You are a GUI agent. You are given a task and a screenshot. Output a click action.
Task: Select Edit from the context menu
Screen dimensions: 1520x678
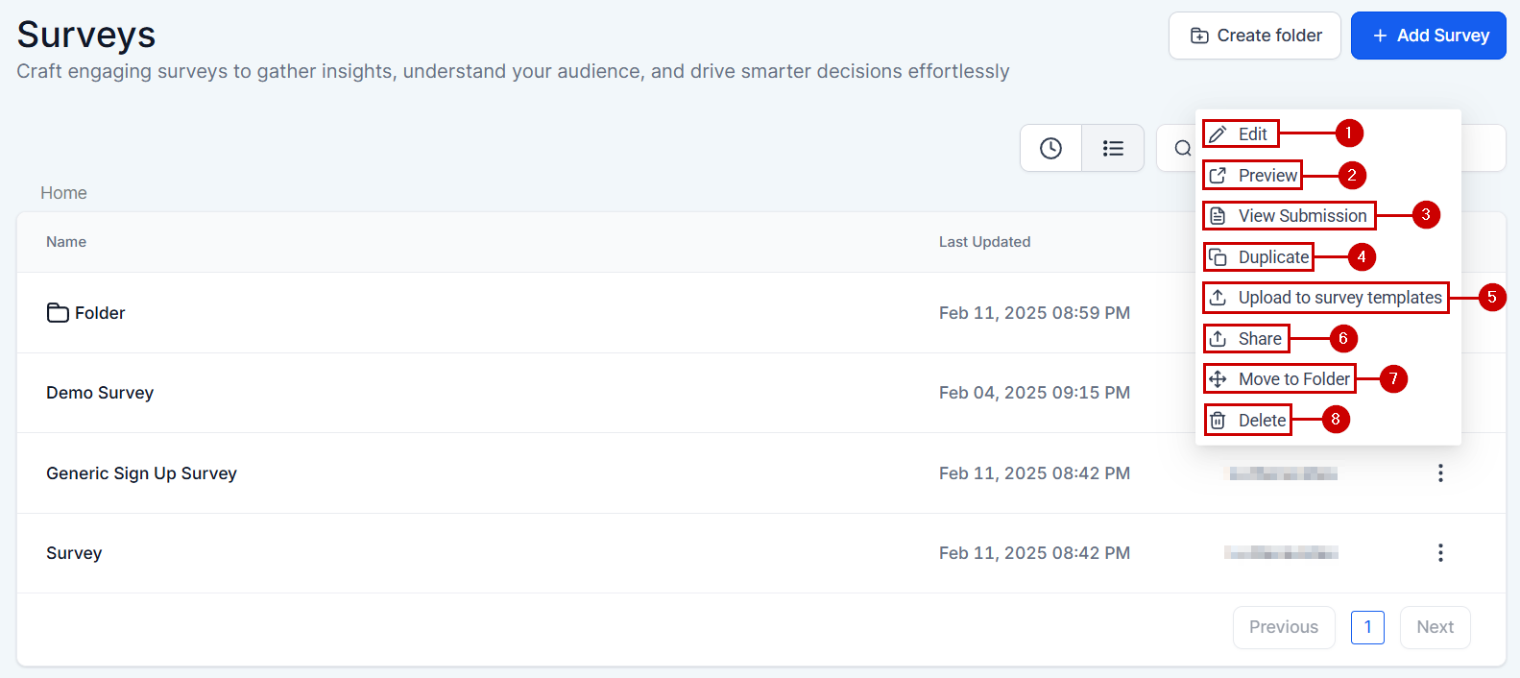1251,134
